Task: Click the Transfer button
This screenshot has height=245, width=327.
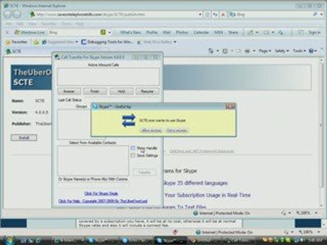Action: click(x=144, y=172)
